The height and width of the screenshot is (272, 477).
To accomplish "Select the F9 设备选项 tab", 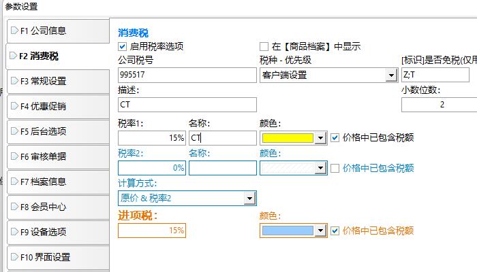I will coord(58,233).
